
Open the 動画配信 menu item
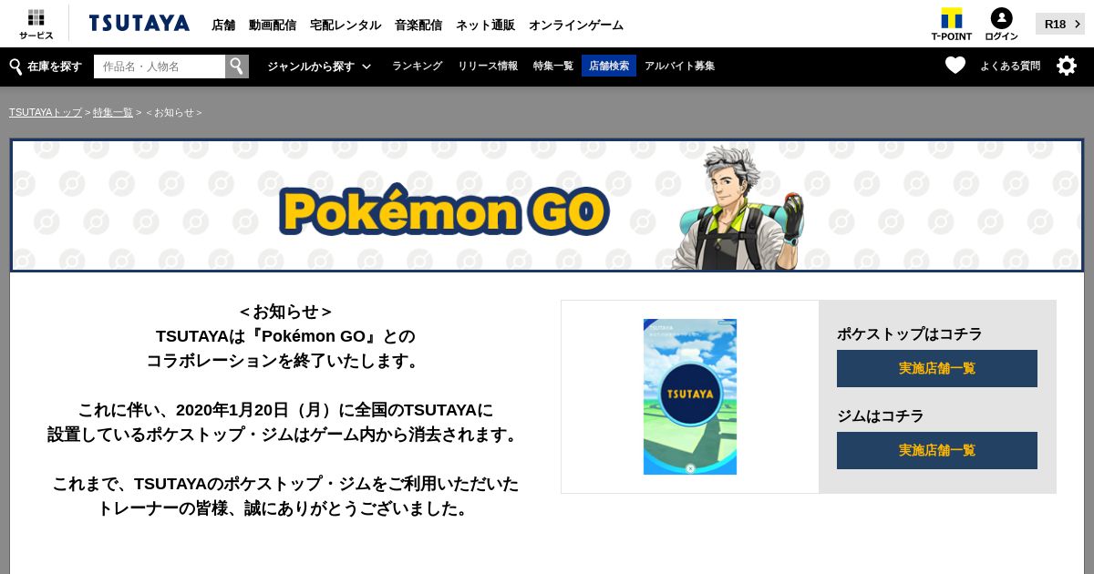pyautogui.click(x=273, y=25)
